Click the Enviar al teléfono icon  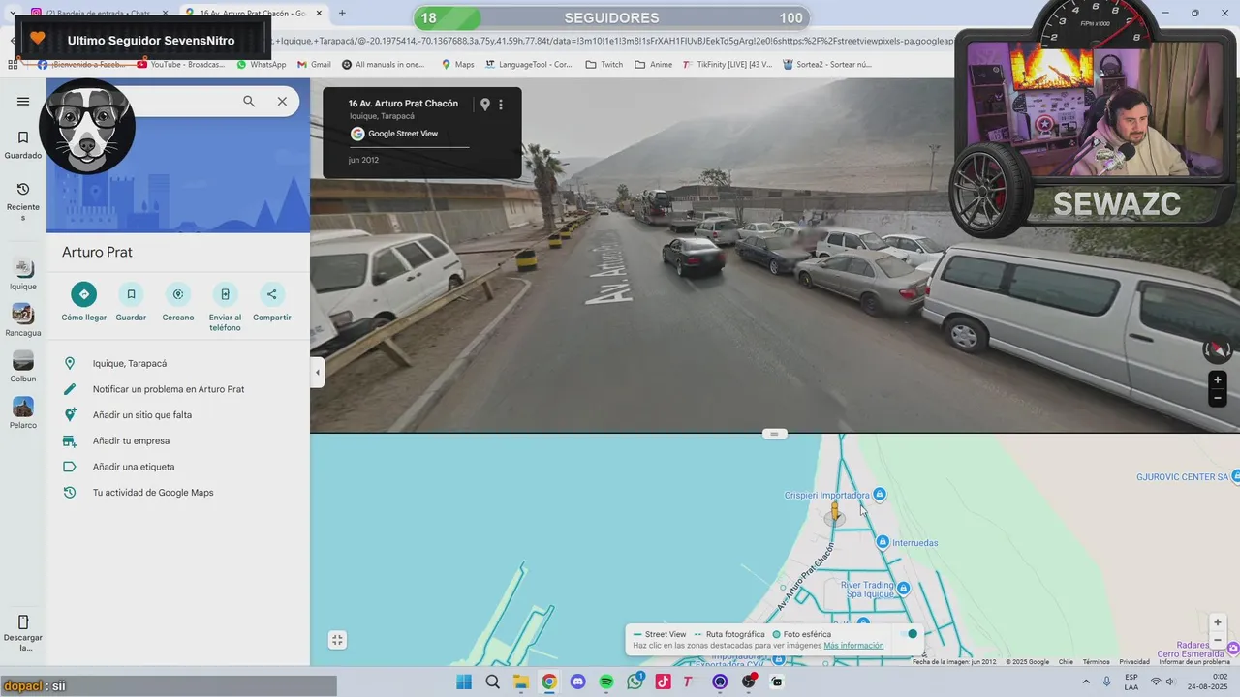[x=225, y=294]
